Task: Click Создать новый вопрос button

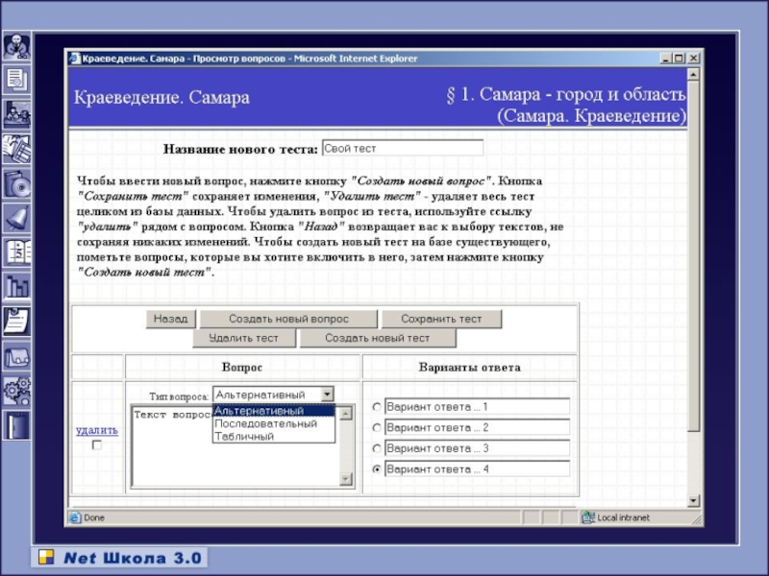Action: pyautogui.click(x=288, y=319)
